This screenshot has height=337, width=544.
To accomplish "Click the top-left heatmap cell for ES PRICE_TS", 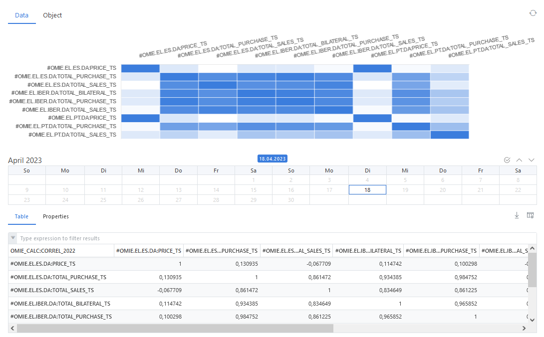I will (140, 68).
